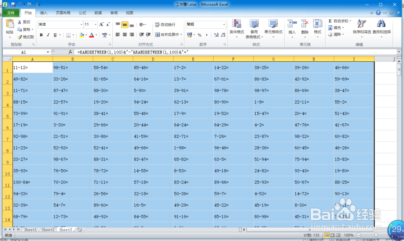Click the increase decimal icon
This screenshot has width=404, height=241.
click(x=216, y=35)
